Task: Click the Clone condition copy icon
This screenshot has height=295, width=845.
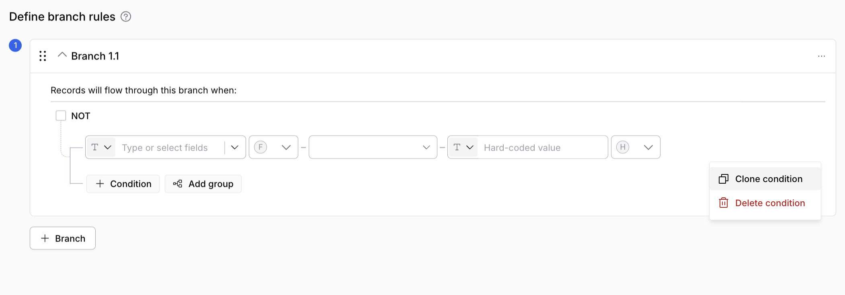Action: (x=724, y=179)
